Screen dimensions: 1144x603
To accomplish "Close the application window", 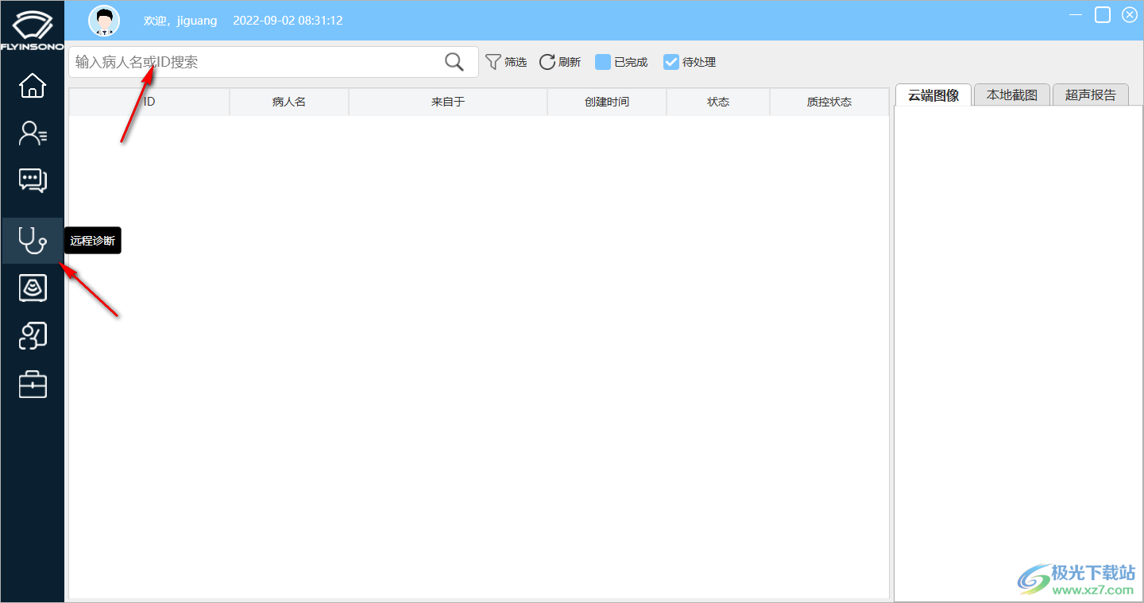I will 1129,15.
